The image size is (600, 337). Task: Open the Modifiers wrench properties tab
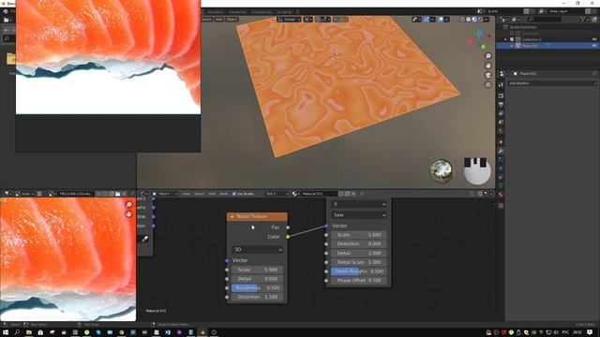coord(501,151)
